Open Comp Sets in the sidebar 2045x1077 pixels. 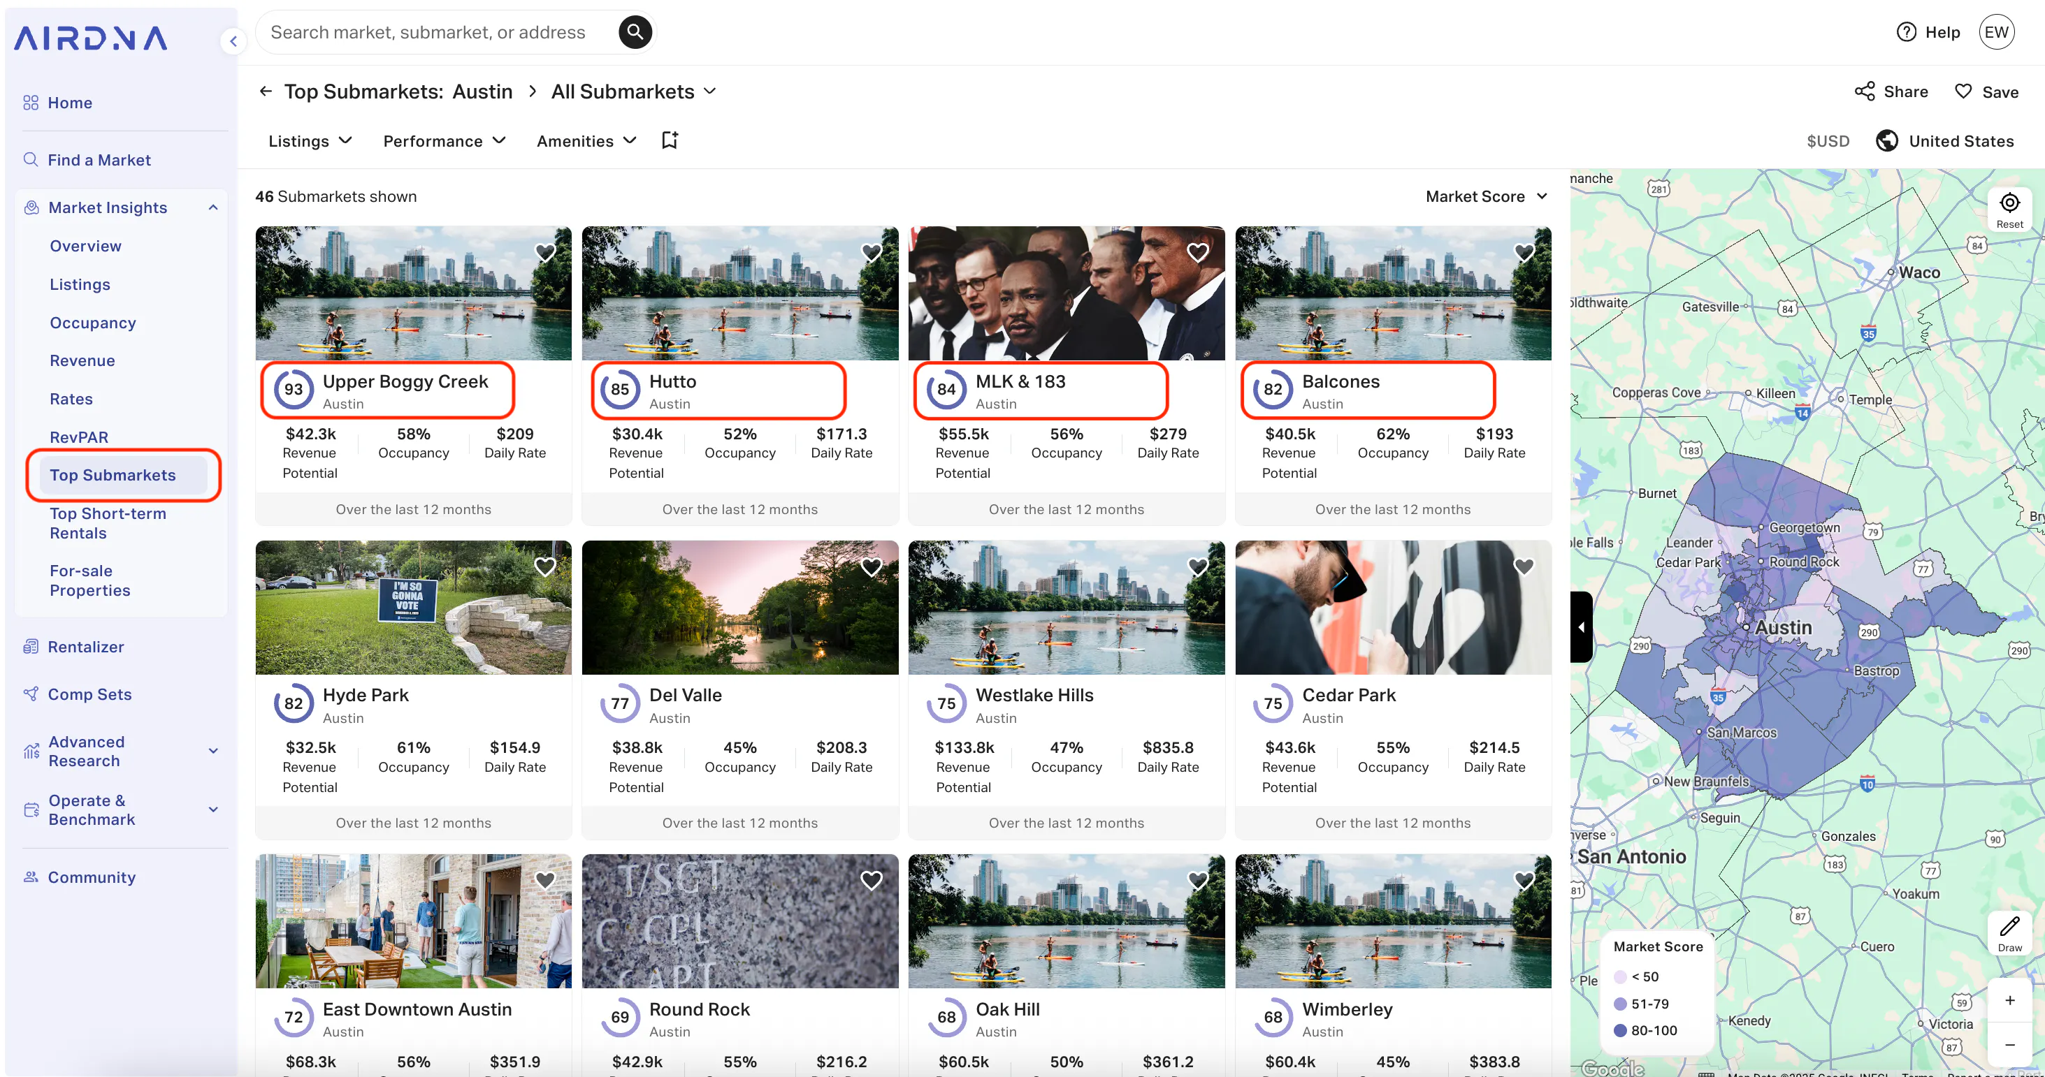[89, 694]
